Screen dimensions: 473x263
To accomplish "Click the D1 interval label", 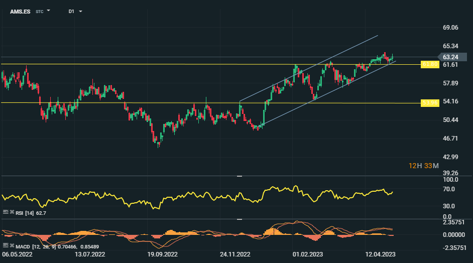I will tap(71, 12).
